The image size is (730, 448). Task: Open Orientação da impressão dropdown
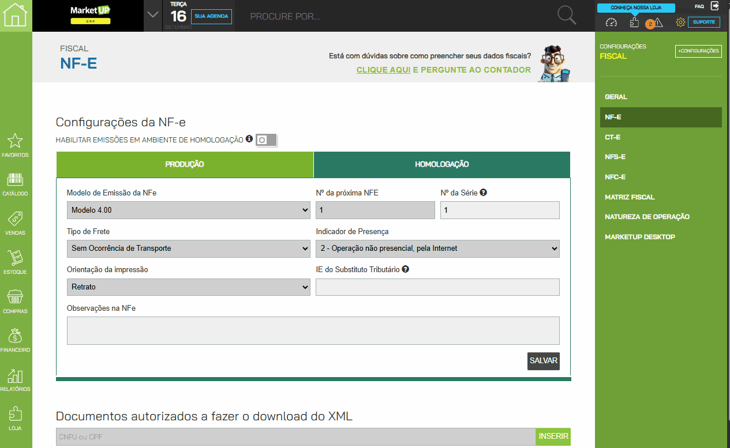(x=189, y=287)
